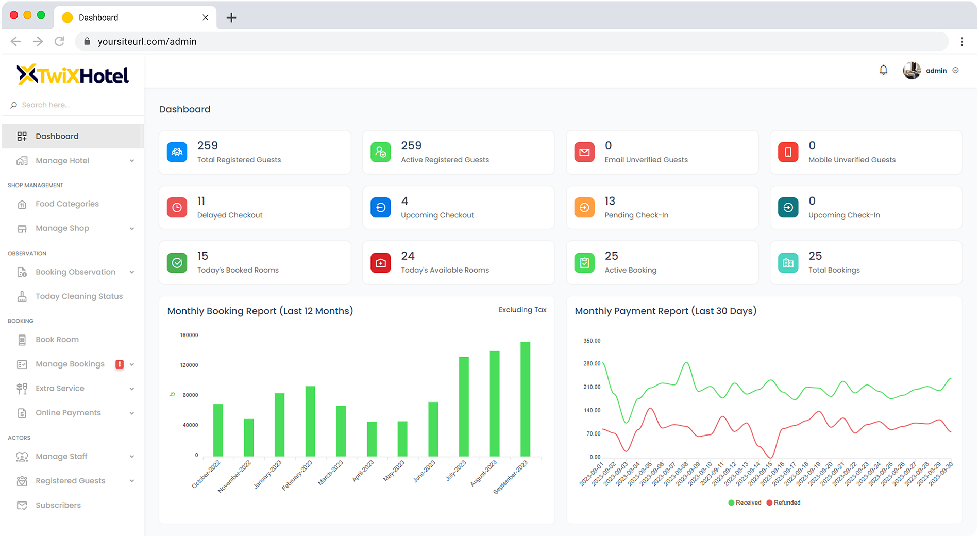This screenshot has height=536, width=979.
Task: Toggle the Received series in chart legend
Action: tap(745, 502)
